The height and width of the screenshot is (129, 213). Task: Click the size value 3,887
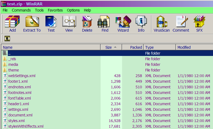115,115
